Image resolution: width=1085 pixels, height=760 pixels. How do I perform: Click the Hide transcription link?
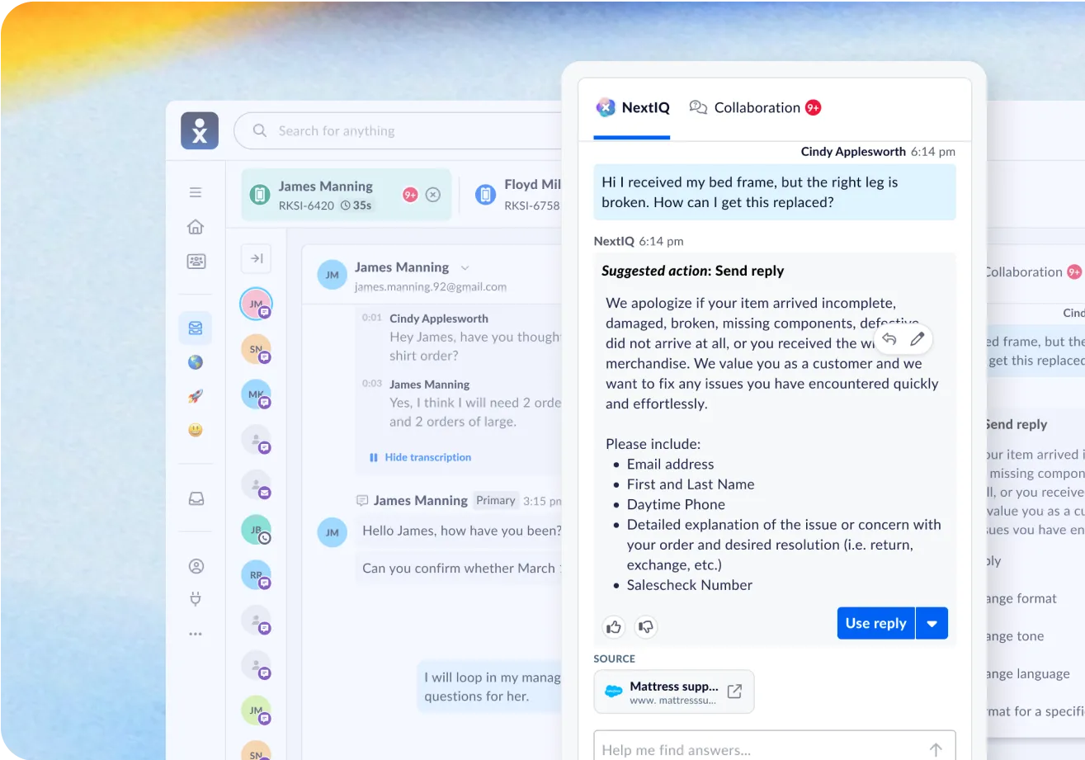[x=420, y=457]
